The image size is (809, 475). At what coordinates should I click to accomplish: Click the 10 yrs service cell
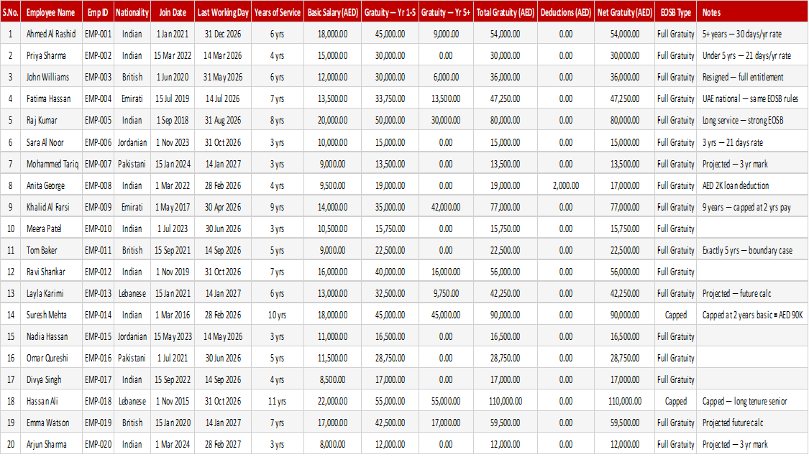277,315
